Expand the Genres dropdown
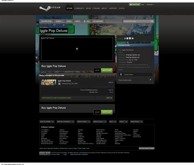This screenshot has height=165, width=194. [59, 21]
